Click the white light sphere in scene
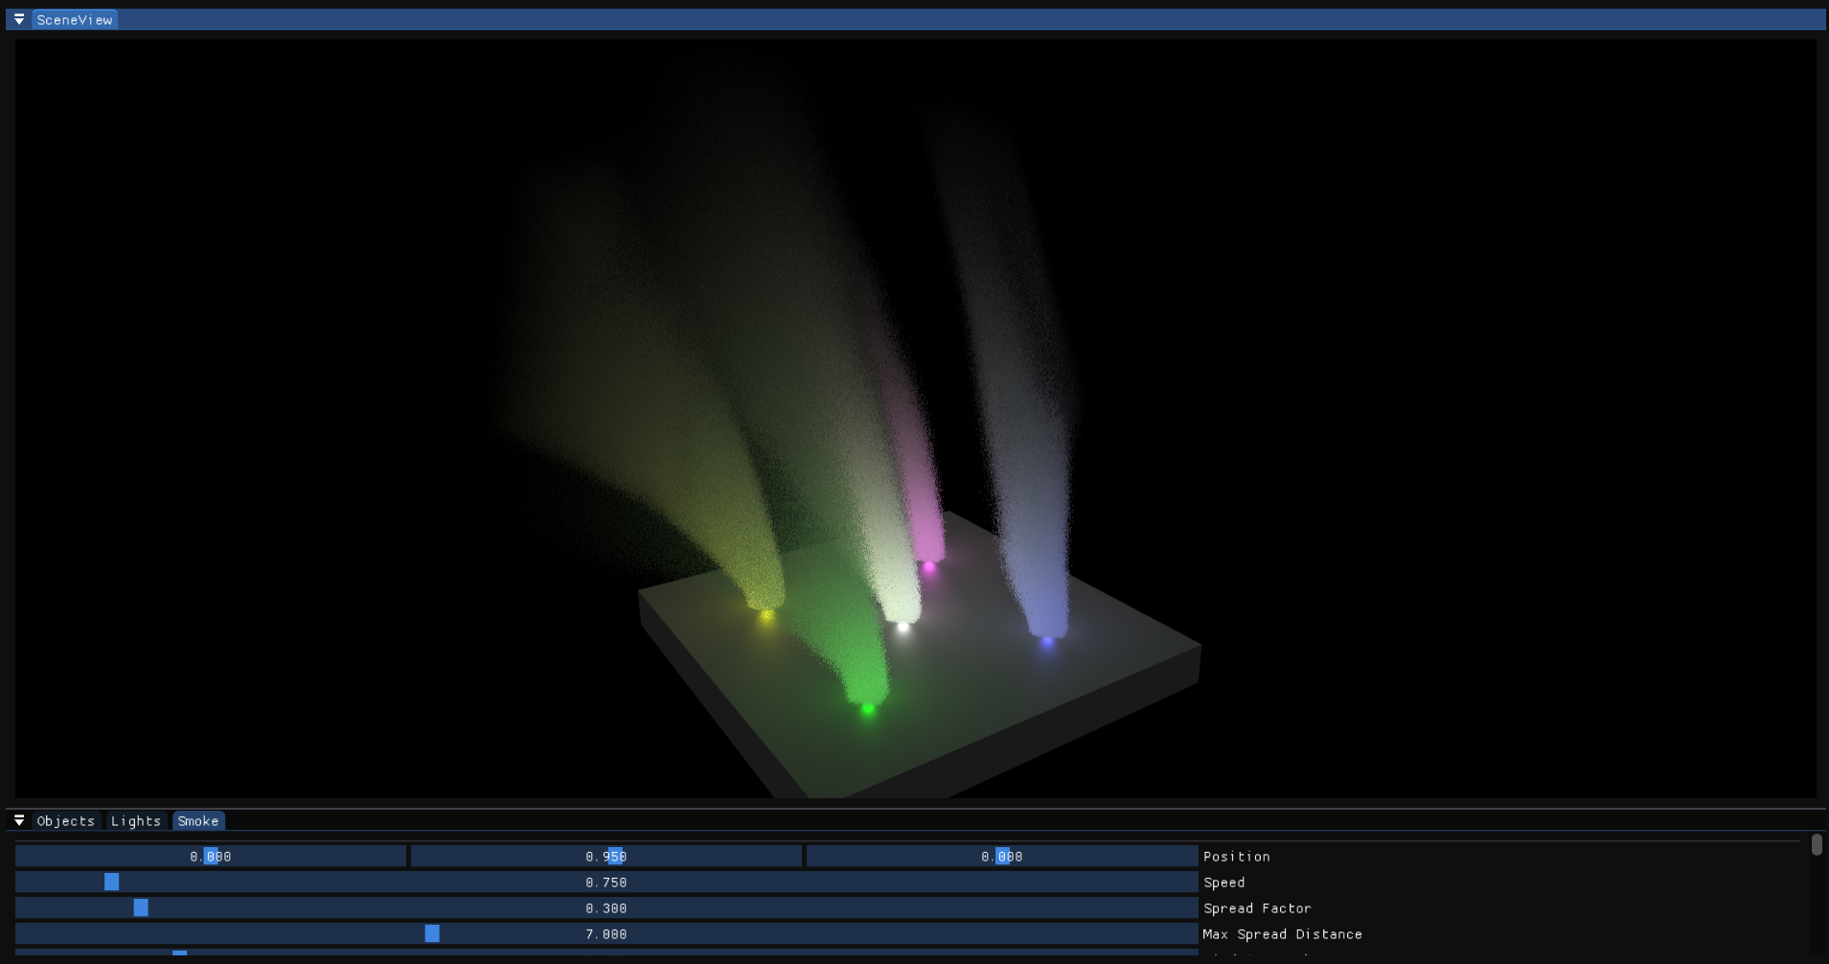Screen dimensions: 1829x964 903,628
